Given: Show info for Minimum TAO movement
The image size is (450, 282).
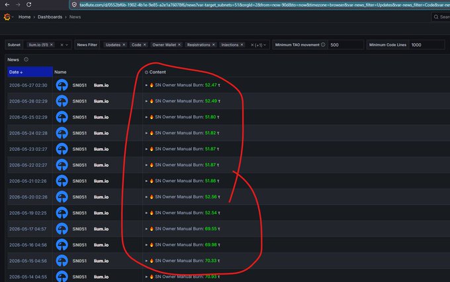Looking at the screenshot, I should pos(323,44).
